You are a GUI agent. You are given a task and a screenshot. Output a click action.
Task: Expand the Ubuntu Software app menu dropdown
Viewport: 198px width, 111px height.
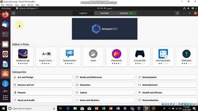pos(27,8)
